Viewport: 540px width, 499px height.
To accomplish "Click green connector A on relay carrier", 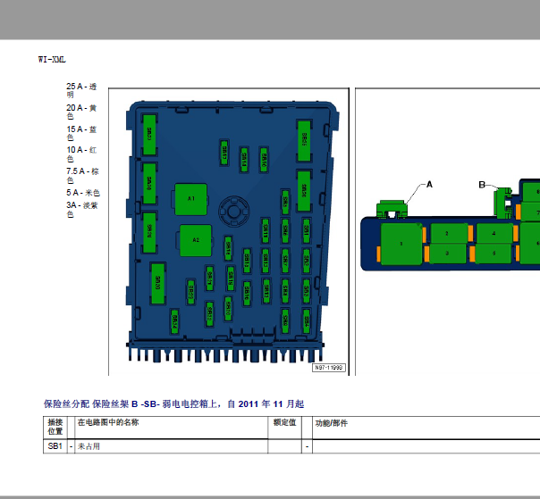I will 392,209.
